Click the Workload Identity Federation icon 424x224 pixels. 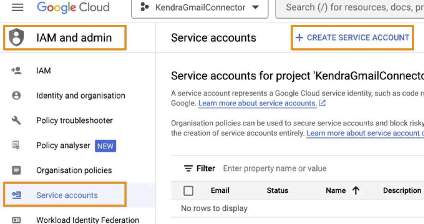(x=16, y=220)
